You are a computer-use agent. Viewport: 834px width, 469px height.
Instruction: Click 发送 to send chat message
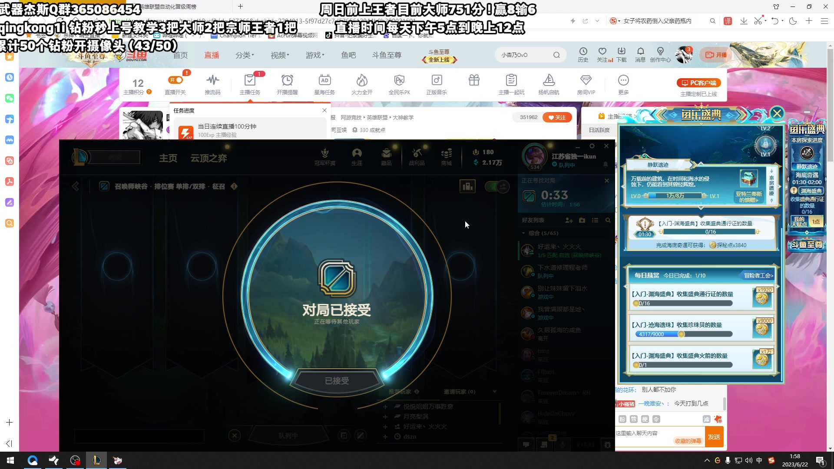click(x=714, y=437)
